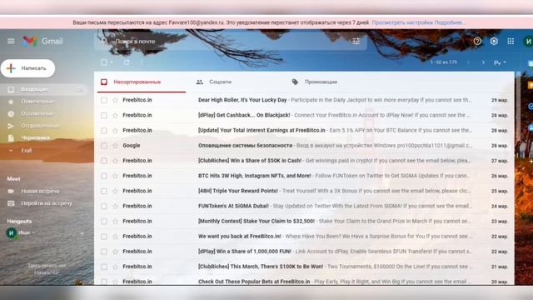Open the account avatar in header
Viewport: 533px width, 300px height.
pyautogui.click(x=528, y=41)
